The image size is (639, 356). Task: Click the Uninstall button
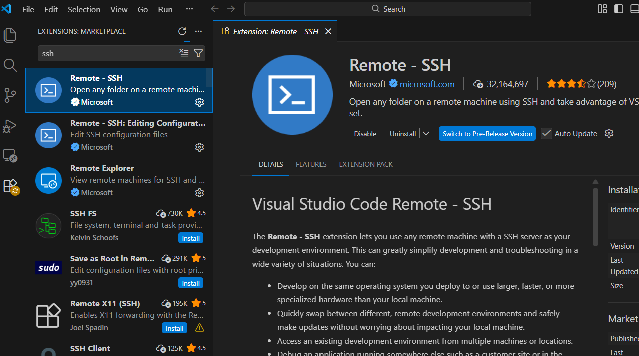point(403,134)
